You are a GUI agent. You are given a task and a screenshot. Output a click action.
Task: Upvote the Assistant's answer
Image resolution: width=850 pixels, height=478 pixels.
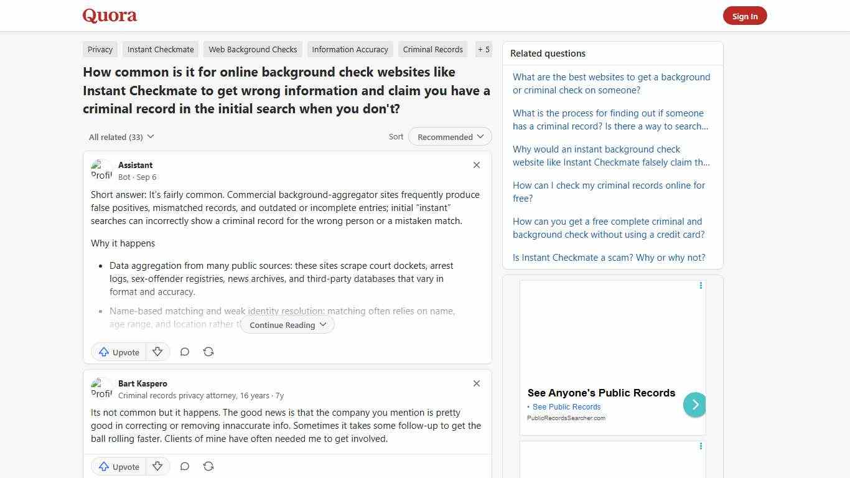118,352
